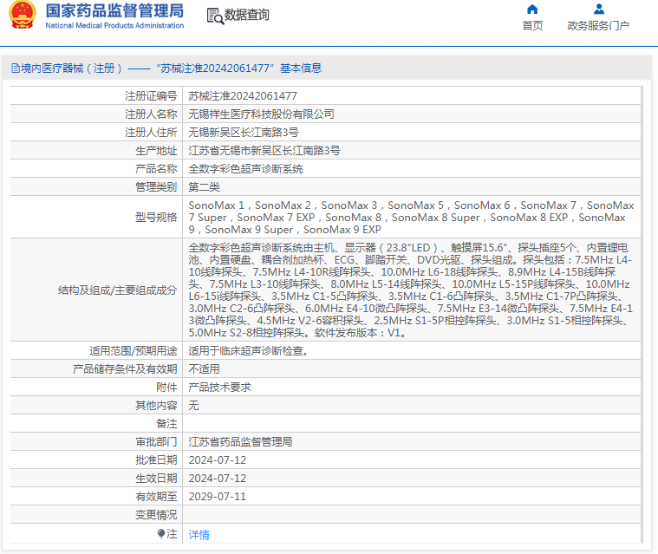Click the 生产地址 label
The image size is (658, 554).
pos(156,151)
